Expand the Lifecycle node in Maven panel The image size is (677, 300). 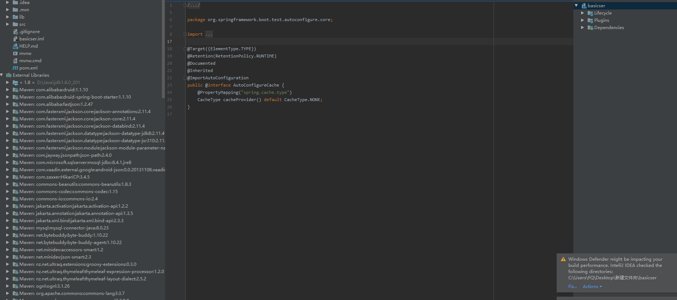[583, 13]
